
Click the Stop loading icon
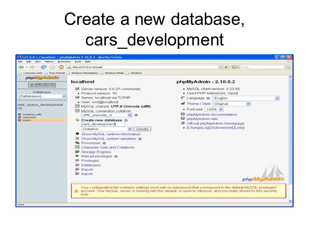coord(52,67)
